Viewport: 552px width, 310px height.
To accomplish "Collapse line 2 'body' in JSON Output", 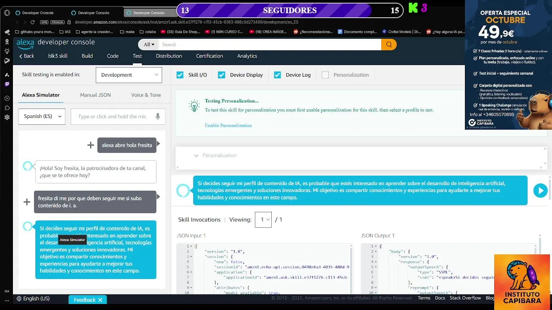I will [376, 251].
